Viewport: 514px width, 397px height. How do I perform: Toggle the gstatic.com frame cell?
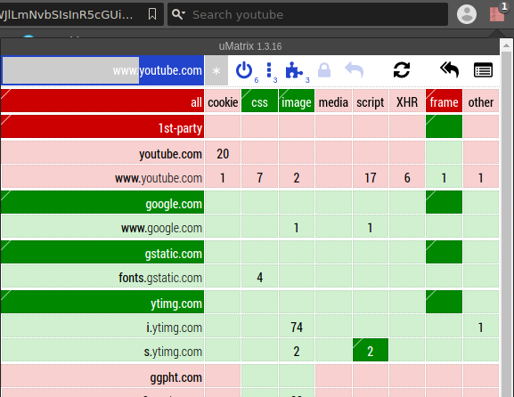[445, 252]
